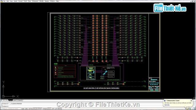Close the Communication Center balloon
The width and height of the screenshot is (196, 110).
(x=191, y=101)
